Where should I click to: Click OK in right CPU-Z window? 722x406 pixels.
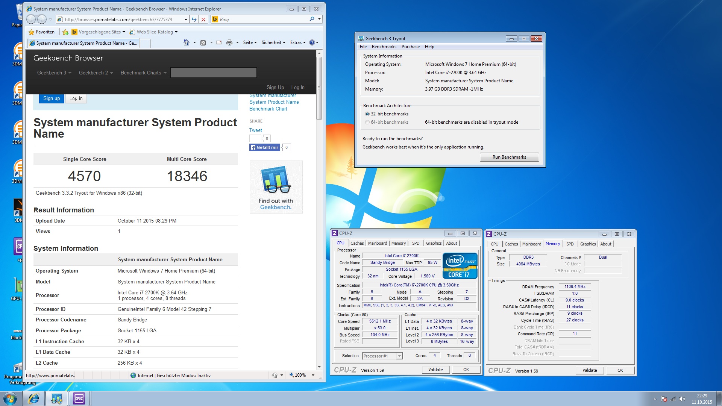tap(620, 370)
